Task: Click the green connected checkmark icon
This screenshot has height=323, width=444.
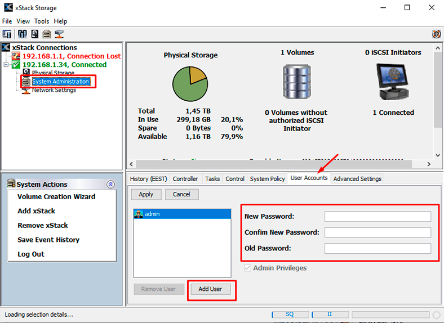Action: tap(16, 65)
